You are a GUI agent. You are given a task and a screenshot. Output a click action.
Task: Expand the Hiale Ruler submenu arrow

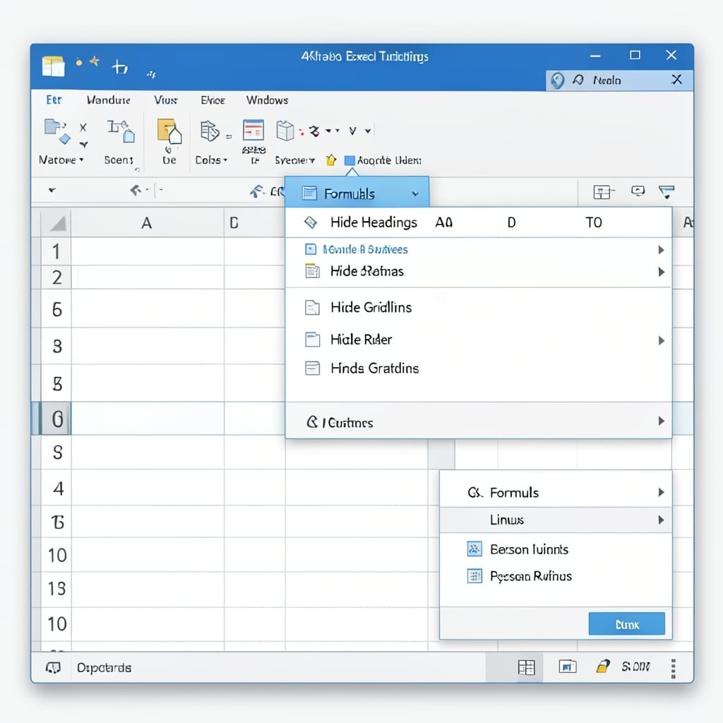(661, 341)
